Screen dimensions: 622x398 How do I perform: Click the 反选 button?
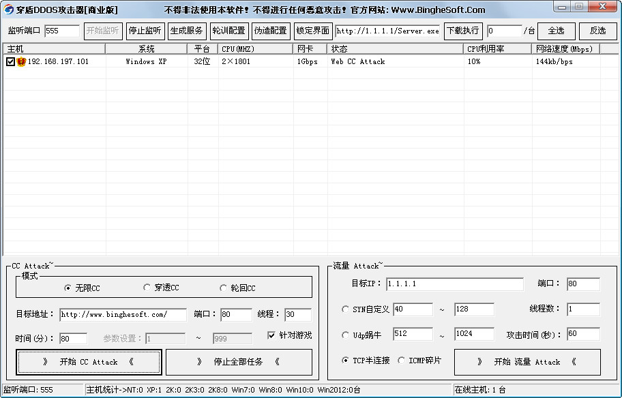tap(598, 31)
